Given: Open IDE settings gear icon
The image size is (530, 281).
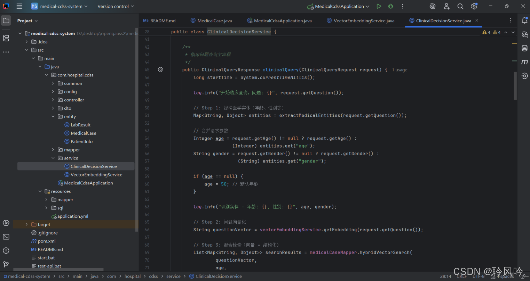Looking at the screenshot, I should (474, 6).
